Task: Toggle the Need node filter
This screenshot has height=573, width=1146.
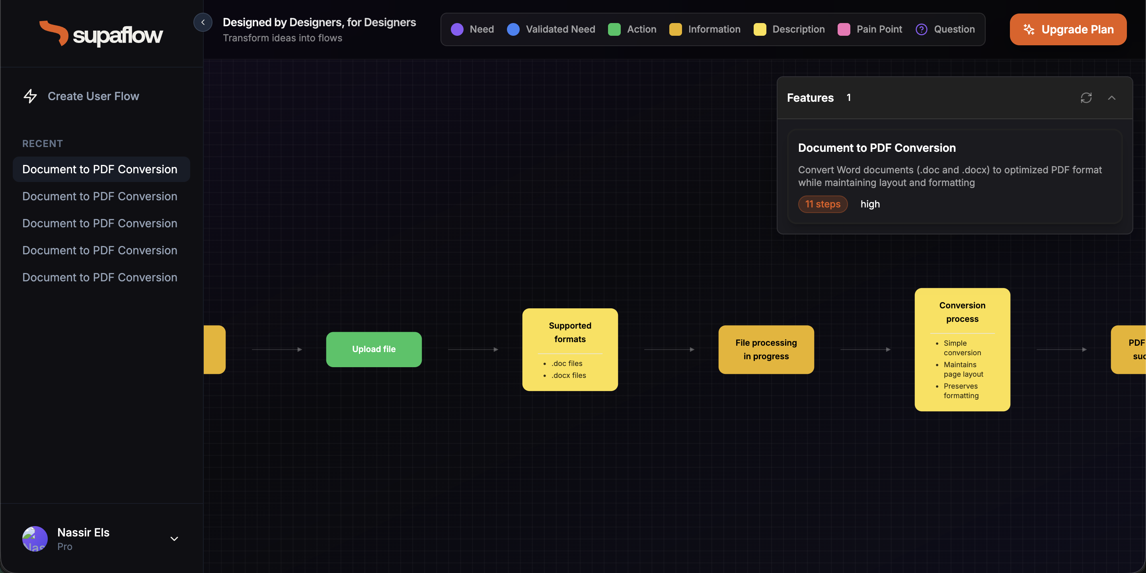Action: [457, 29]
